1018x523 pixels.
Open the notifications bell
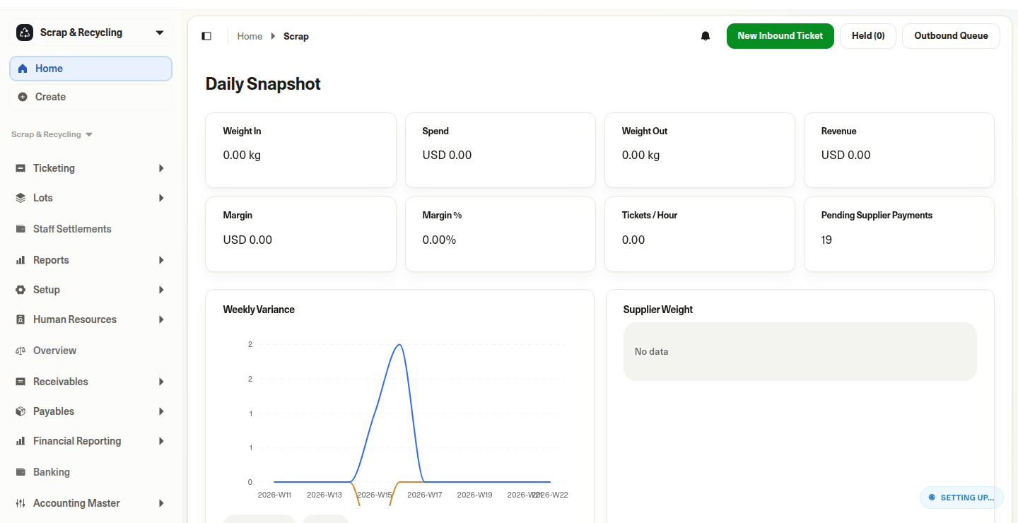[x=706, y=36]
